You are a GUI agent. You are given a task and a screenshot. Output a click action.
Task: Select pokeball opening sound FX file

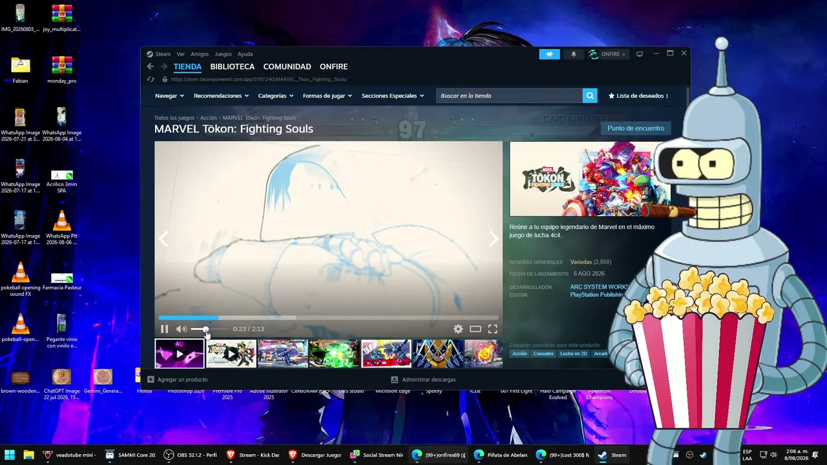coord(21,279)
